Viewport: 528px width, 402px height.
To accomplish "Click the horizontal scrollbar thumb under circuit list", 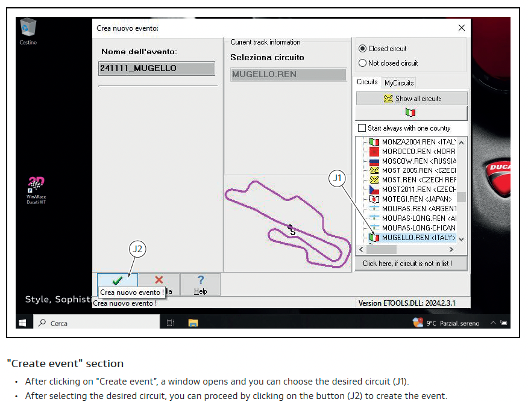I will coord(381,249).
